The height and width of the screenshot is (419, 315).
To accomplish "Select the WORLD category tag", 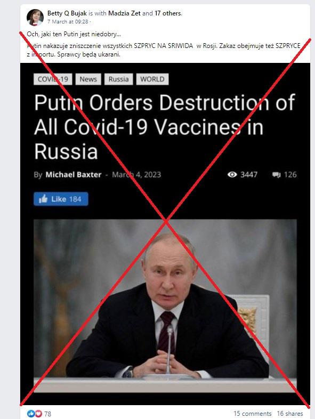I will point(152,79).
